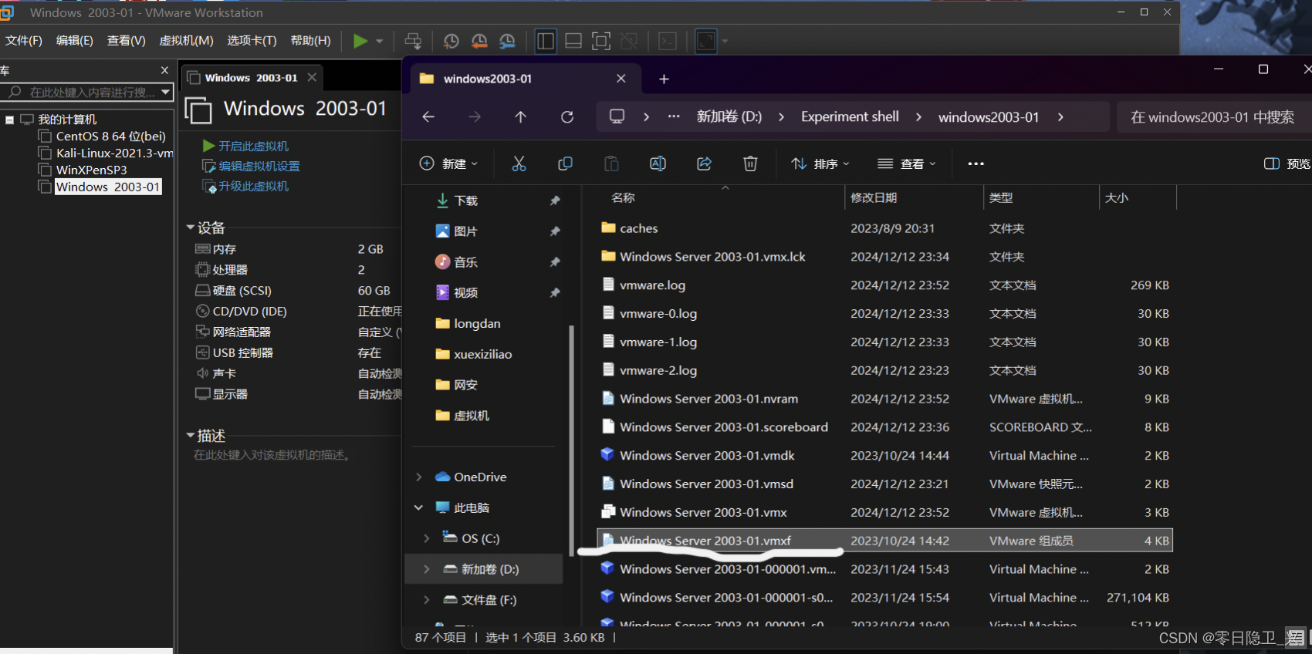Click the console view icon in VMware toolbar
Viewport: 1312px width, 654px height.
[668, 41]
